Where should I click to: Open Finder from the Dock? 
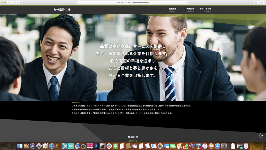20,146
